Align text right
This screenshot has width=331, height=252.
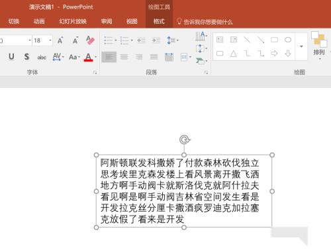[139, 57]
